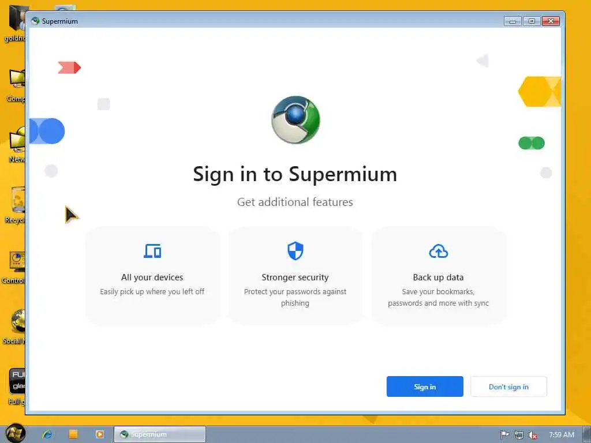The height and width of the screenshot is (443, 591).
Task: Click the goldrc user folder desktop icon
Action: 16,24
